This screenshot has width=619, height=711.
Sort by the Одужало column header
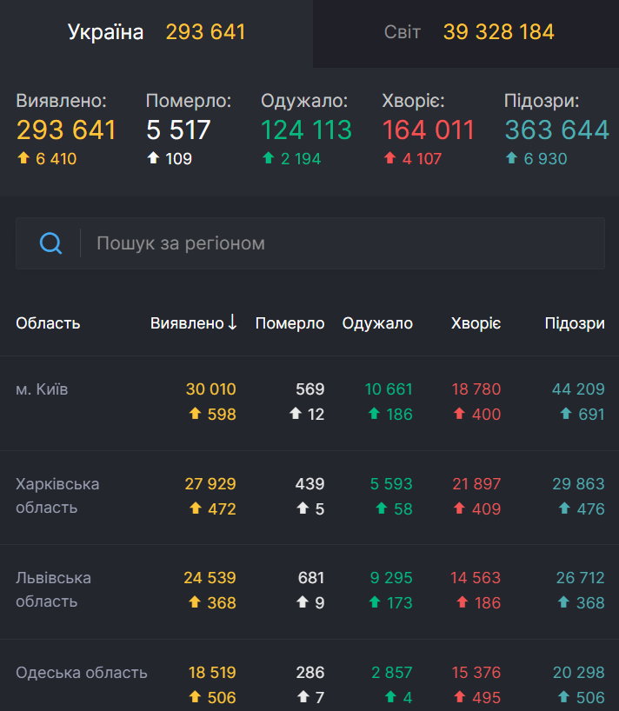tap(377, 322)
